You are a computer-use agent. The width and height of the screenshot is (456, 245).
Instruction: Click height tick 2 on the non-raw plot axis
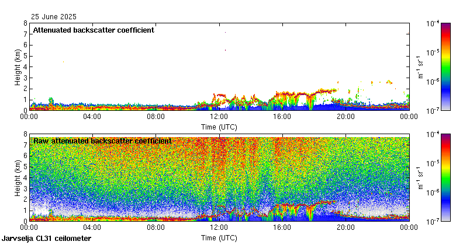coord(25,89)
